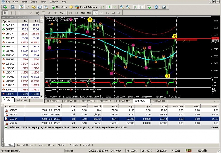Click the green plus icon beside Balance
Screen dimensions: 221x153
[x=6, y=128]
